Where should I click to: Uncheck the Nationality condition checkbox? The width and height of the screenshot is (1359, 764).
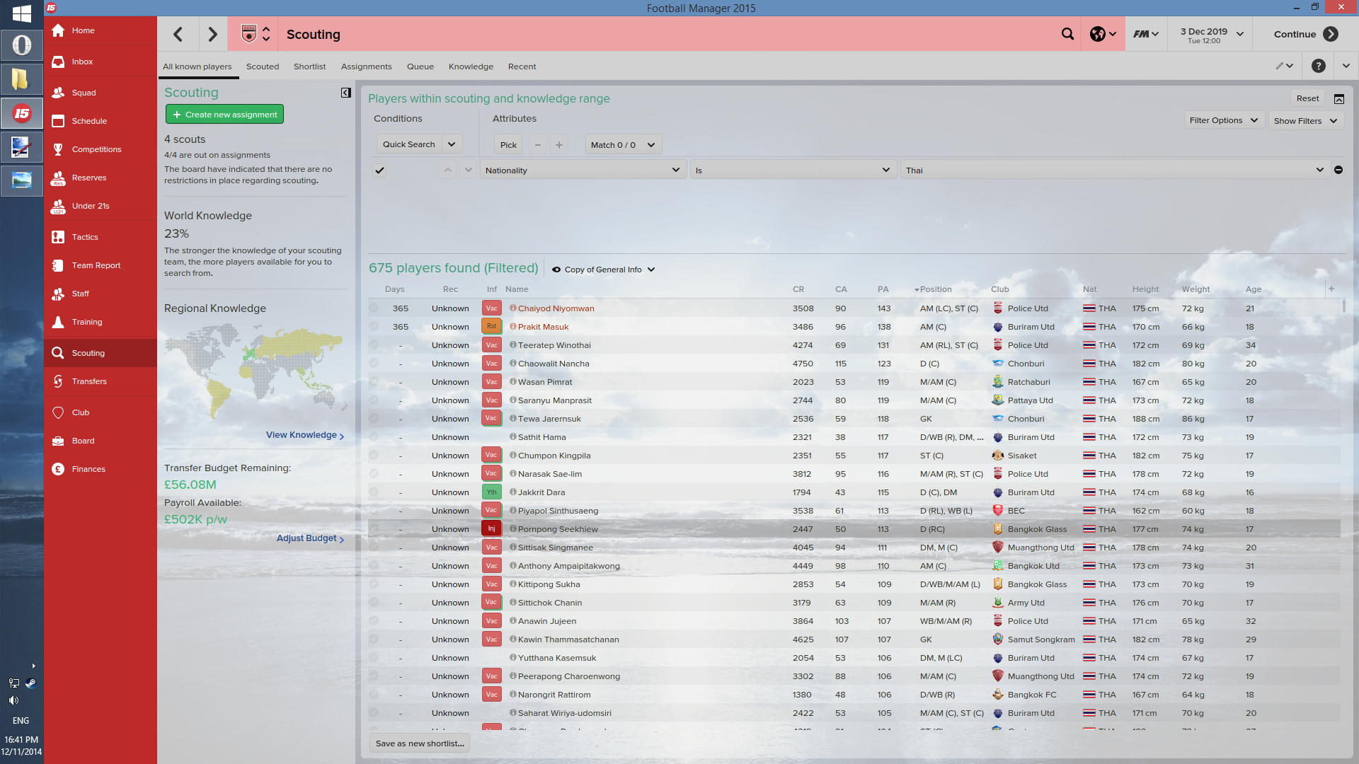(380, 170)
